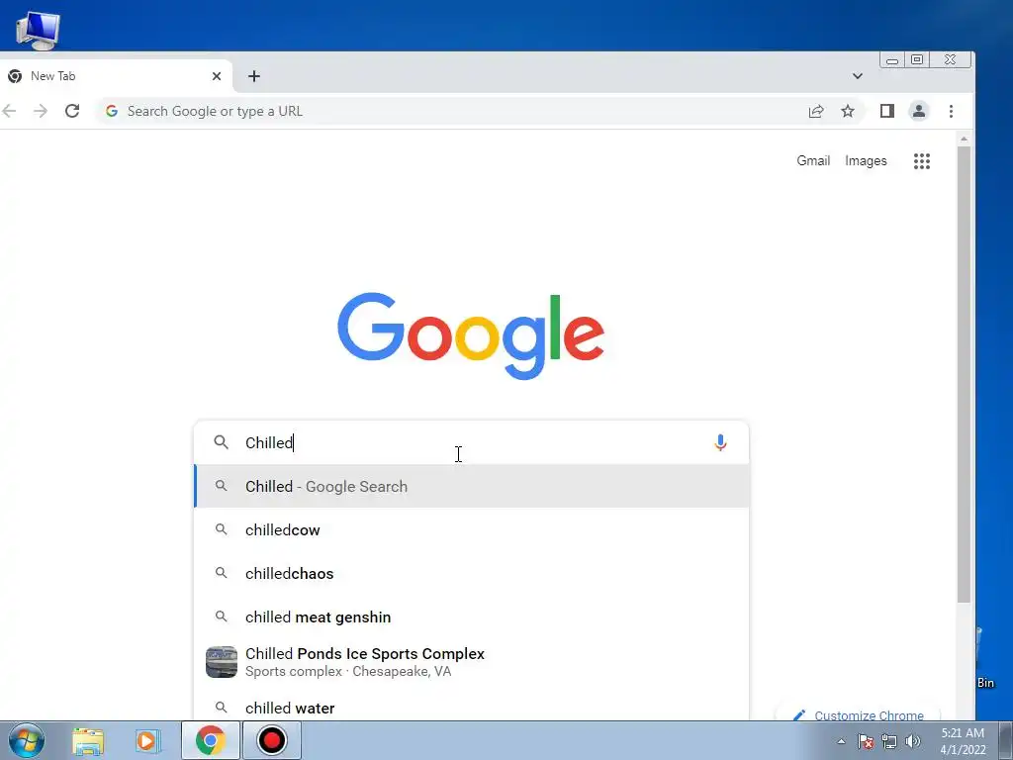The image size is (1013, 760).
Task: Click the Chrome taskbar icon
Action: pyautogui.click(x=210, y=740)
